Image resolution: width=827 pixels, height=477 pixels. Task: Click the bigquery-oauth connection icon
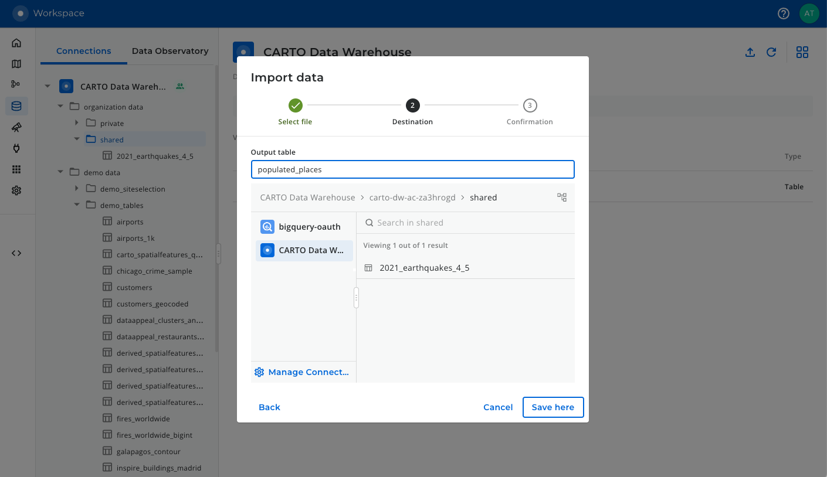267,227
